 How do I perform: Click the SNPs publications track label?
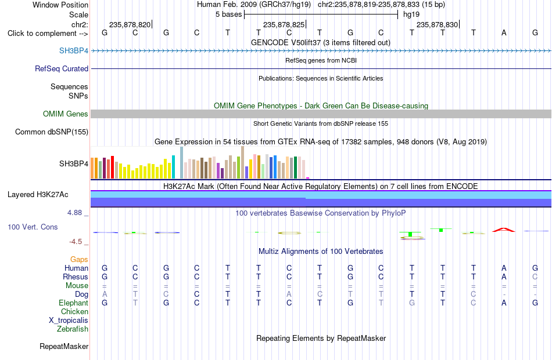click(x=78, y=96)
